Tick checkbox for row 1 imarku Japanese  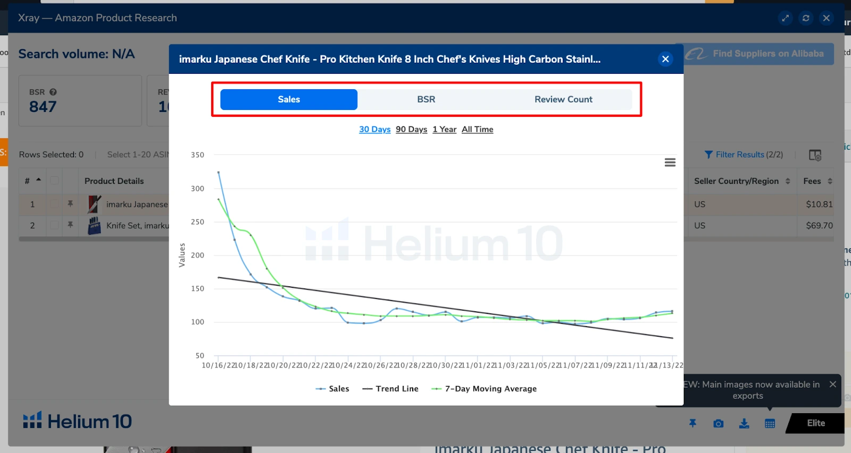tap(54, 204)
